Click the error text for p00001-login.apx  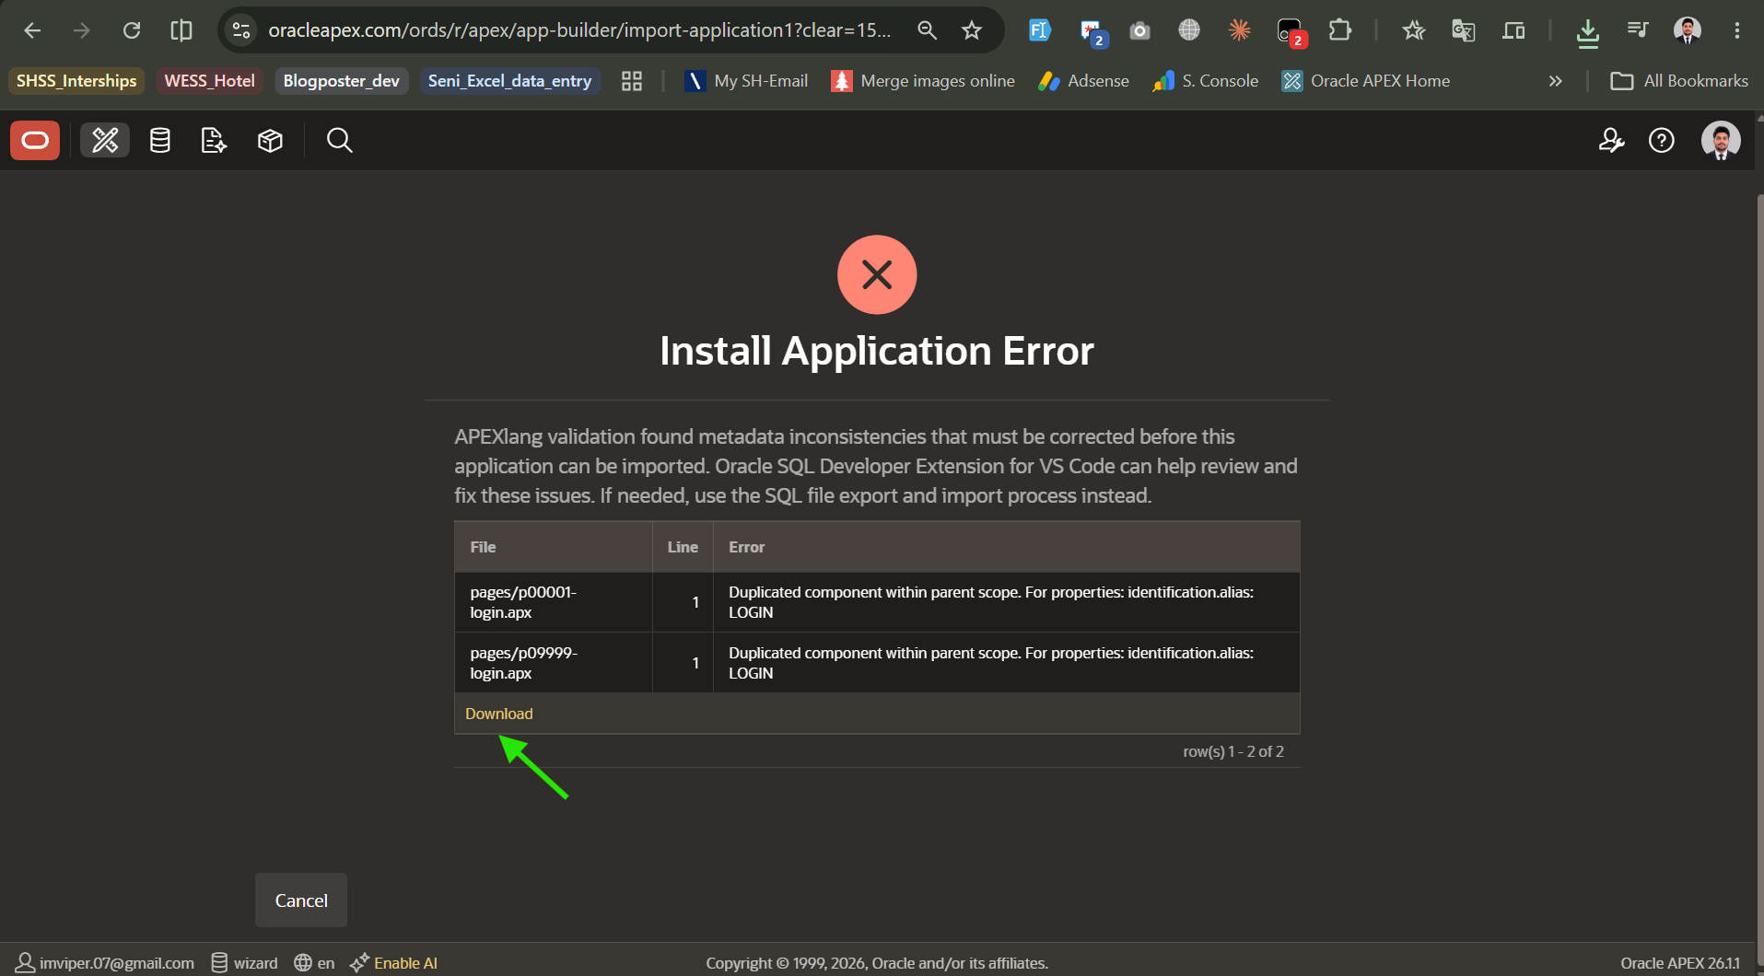[991, 602]
